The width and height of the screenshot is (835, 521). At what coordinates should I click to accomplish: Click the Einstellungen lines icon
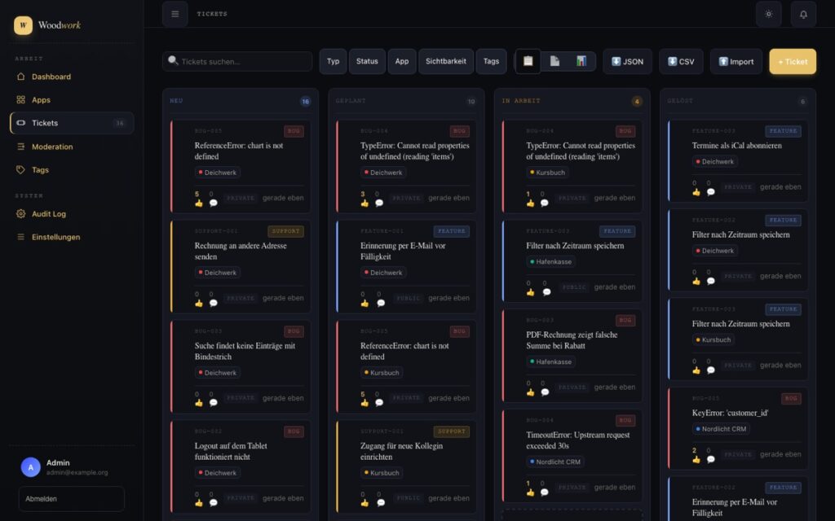pos(20,237)
